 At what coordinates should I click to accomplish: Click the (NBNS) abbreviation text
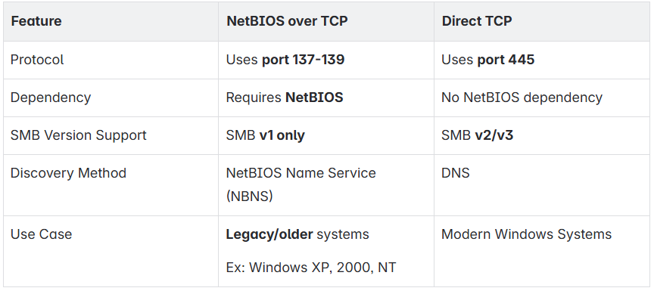click(250, 196)
